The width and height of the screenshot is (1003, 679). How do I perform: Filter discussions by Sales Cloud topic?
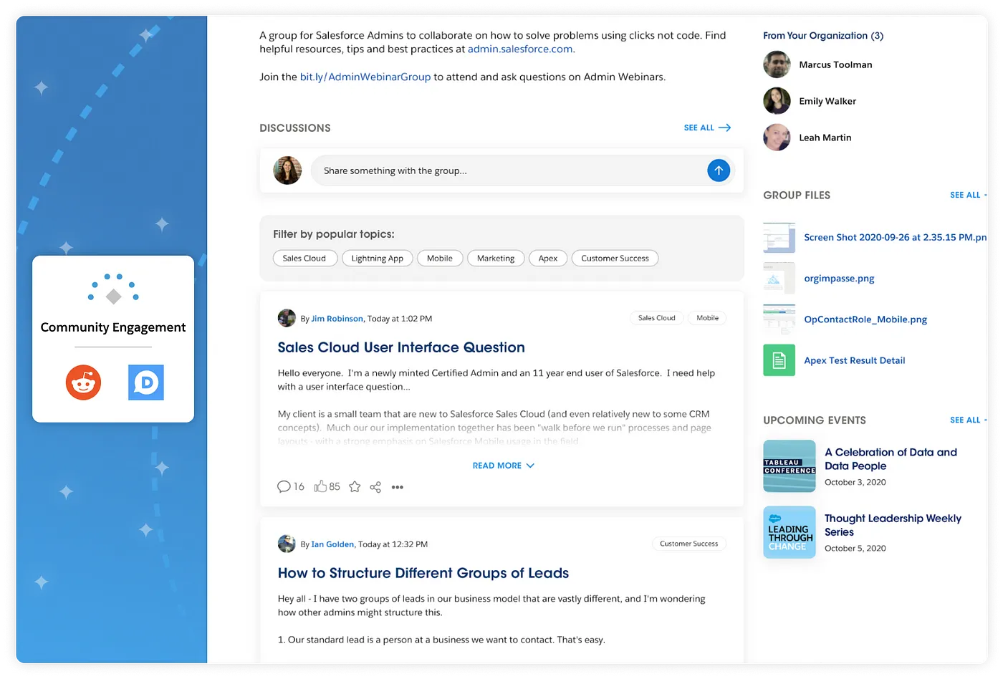pyautogui.click(x=304, y=258)
